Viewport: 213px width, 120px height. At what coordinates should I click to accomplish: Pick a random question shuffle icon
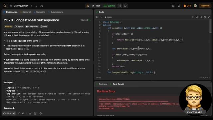click(x=41, y=6)
